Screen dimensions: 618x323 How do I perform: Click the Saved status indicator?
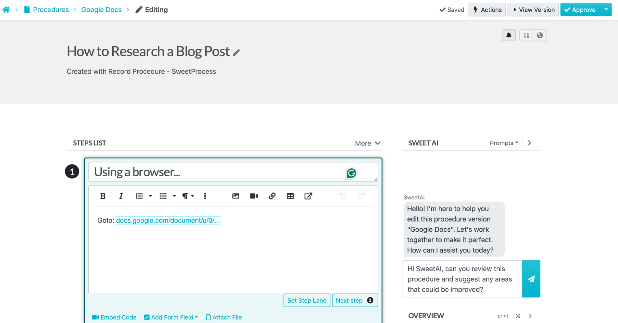(x=452, y=10)
